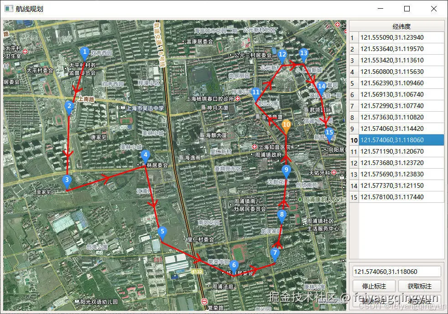
Task: Select waypoint marker 7 on the route
Action: (275, 254)
